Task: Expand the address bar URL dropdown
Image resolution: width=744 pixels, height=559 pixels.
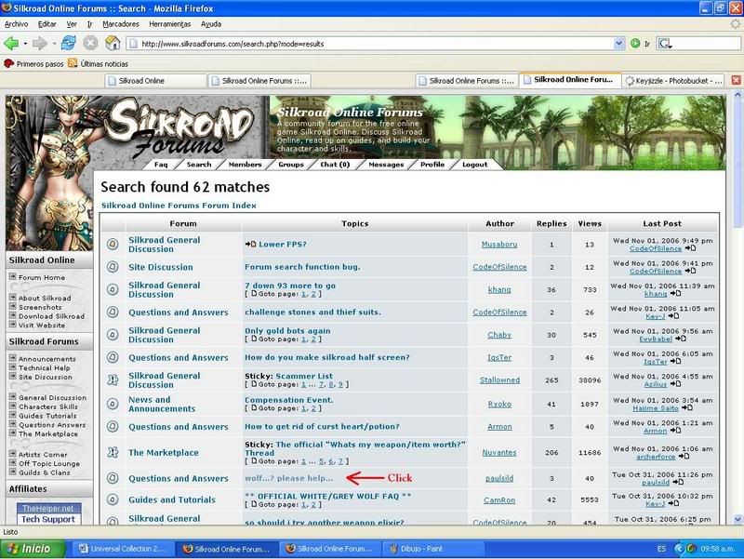Action: tap(618, 44)
